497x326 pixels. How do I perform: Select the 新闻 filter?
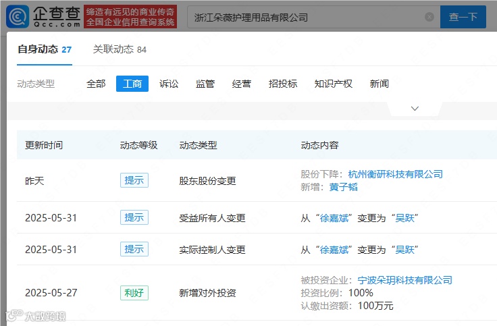coord(379,84)
